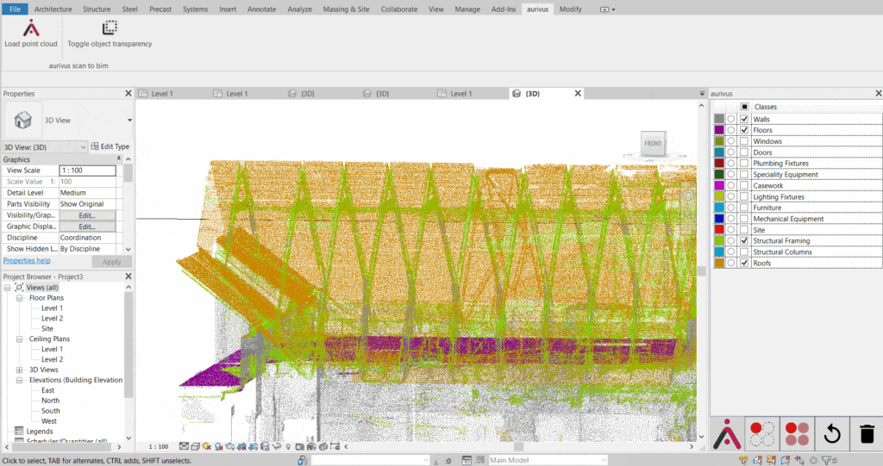The image size is (883, 466).
Task: Toggle Select Underlay Elements status icon
Action: (757, 460)
